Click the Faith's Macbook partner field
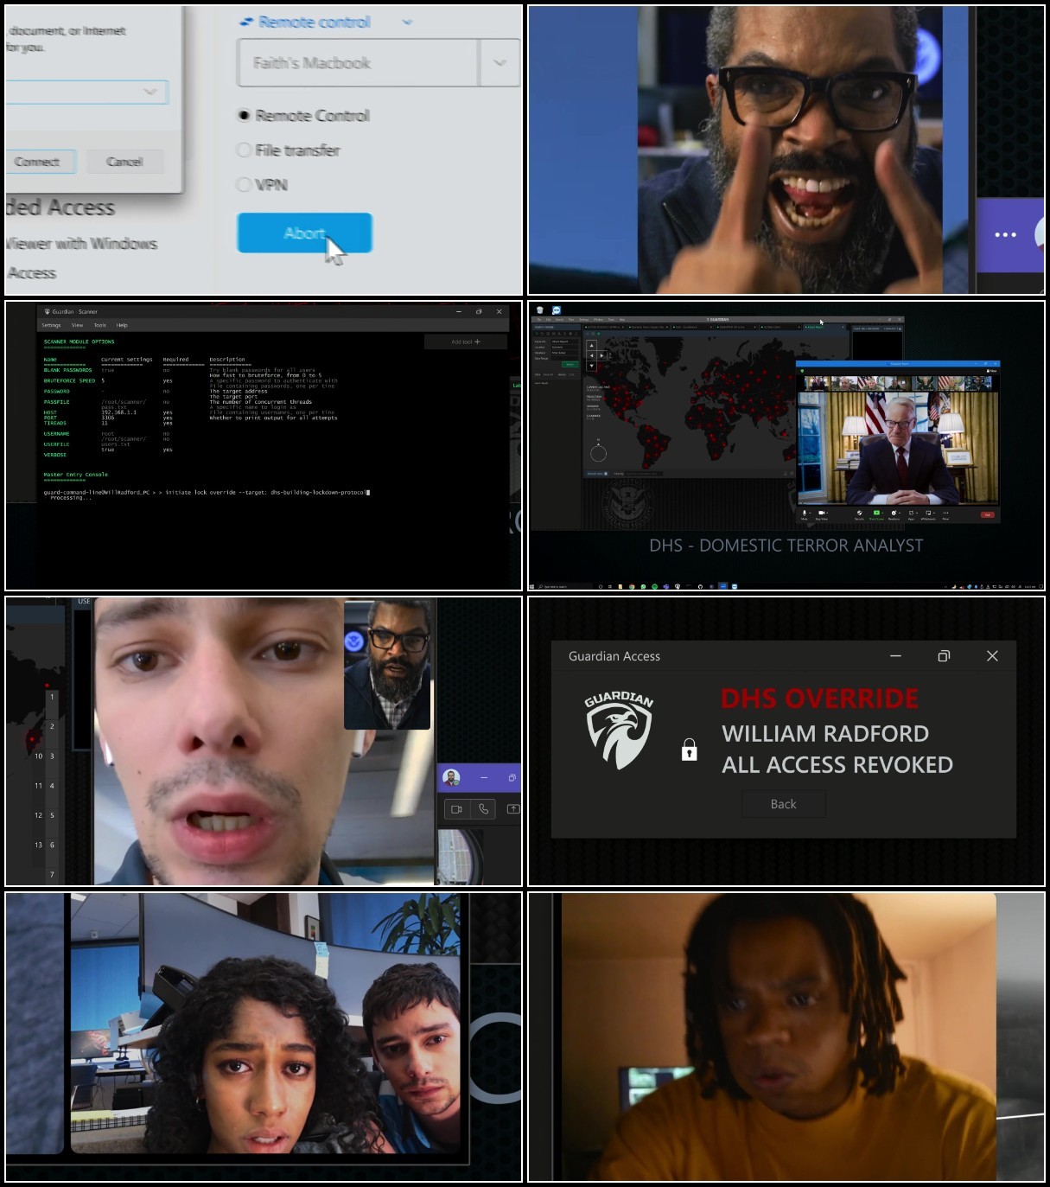This screenshot has height=1187, width=1050. click(x=358, y=62)
